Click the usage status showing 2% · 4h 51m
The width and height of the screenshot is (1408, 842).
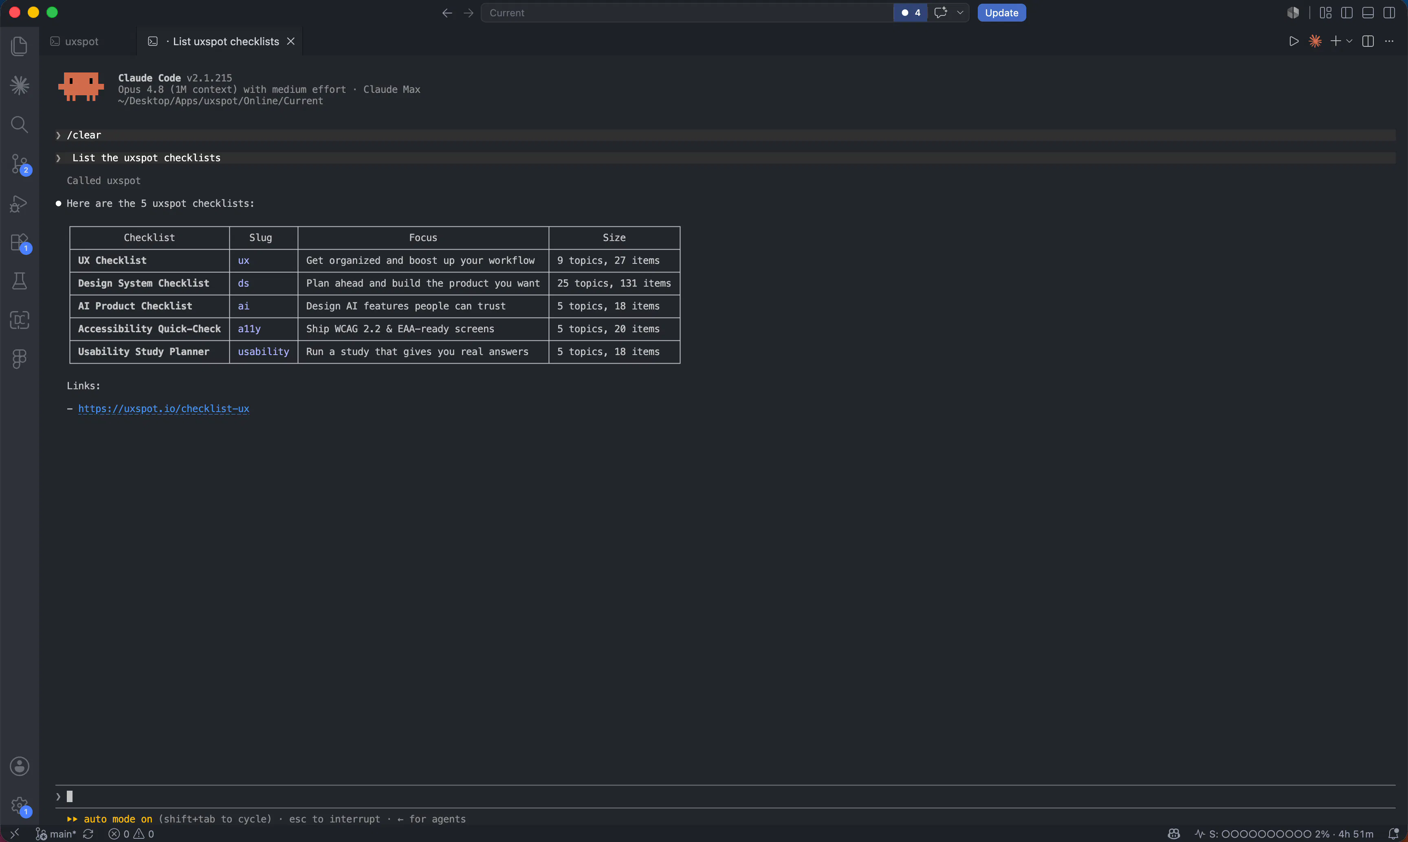1284,833
